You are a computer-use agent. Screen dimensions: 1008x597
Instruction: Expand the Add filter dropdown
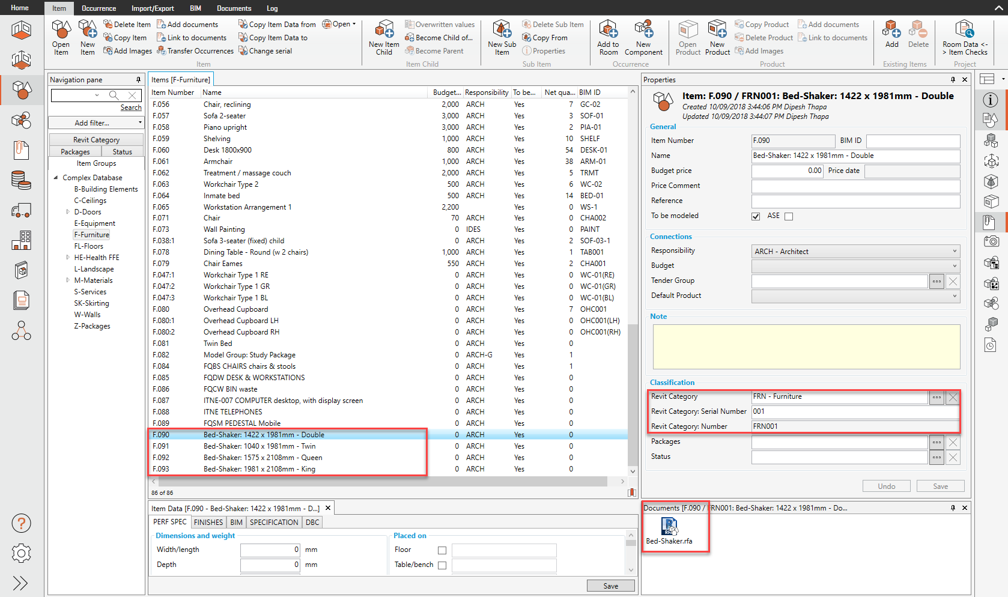point(96,123)
